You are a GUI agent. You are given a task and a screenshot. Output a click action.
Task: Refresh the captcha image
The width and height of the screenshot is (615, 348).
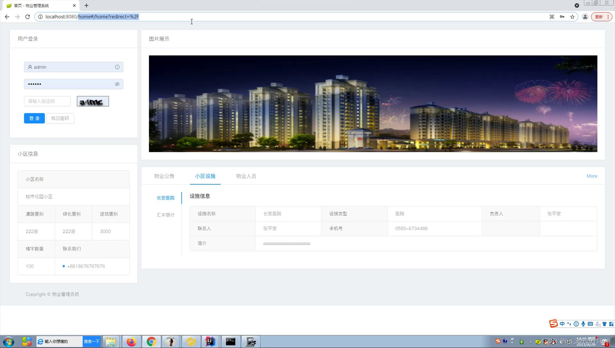point(93,101)
